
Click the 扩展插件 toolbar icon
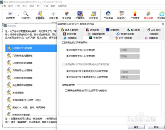pos(80,14)
